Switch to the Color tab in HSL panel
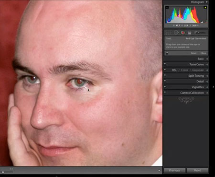 (184, 70)
